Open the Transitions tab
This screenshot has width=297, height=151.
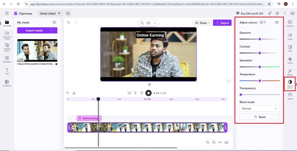pyautogui.click(x=7, y=83)
